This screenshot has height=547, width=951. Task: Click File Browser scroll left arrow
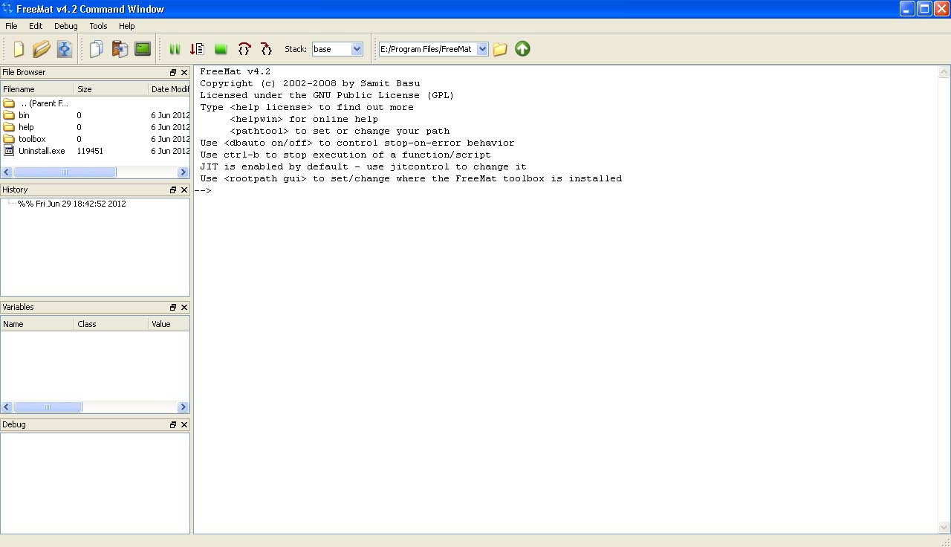pyautogui.click(x=7, y=172)
